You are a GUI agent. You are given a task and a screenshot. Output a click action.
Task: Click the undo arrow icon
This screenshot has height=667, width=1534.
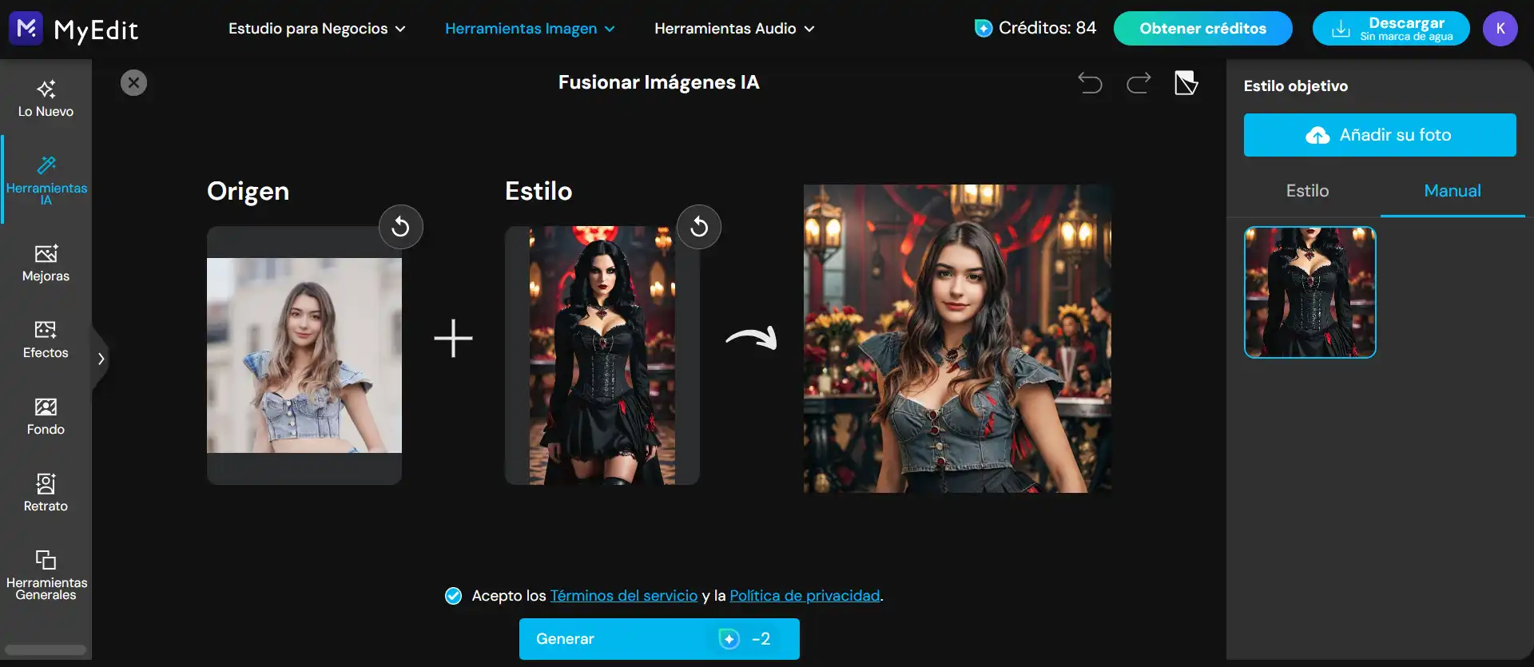click(1090, 83)
